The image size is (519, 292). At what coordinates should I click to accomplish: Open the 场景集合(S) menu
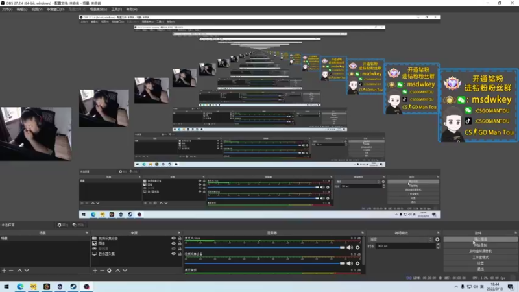pos(99,9)
